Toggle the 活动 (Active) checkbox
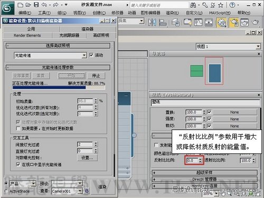Screen dimensions: 264x198 [x=91, y=55]
